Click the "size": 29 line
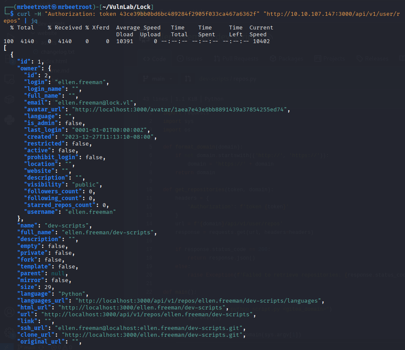This screenshot has width=405, height=350. coord(35,287)
